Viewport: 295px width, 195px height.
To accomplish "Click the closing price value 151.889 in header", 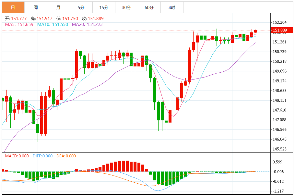I will (x=96, y=18).
